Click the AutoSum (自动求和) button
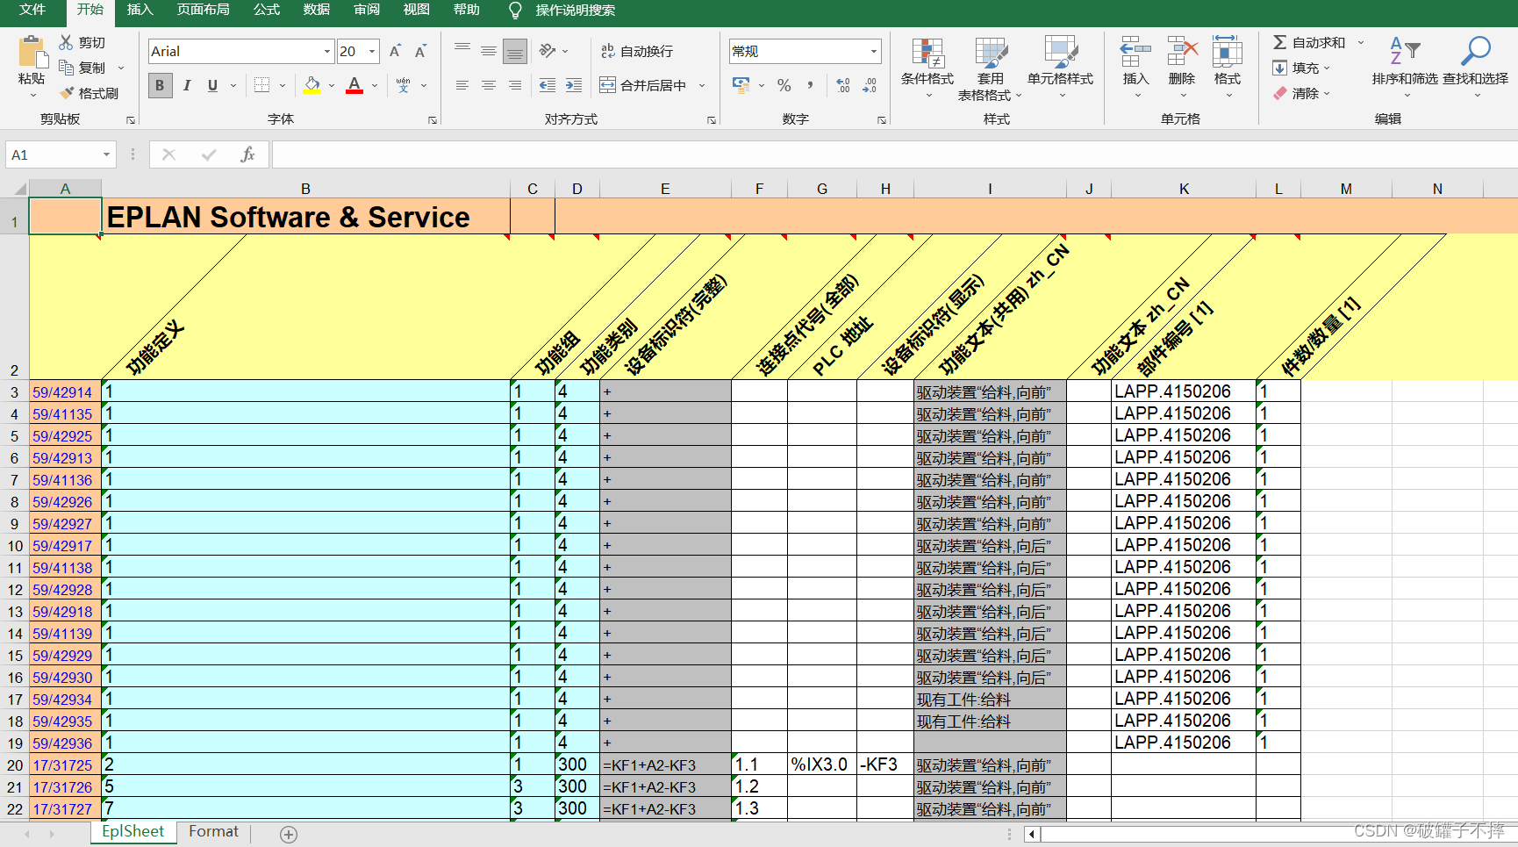This screenshot has width=1518, height=847. (x=1309, y=42)
